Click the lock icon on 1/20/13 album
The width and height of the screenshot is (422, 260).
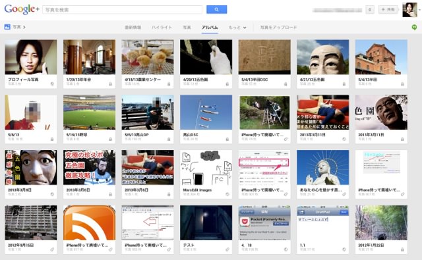110,84
